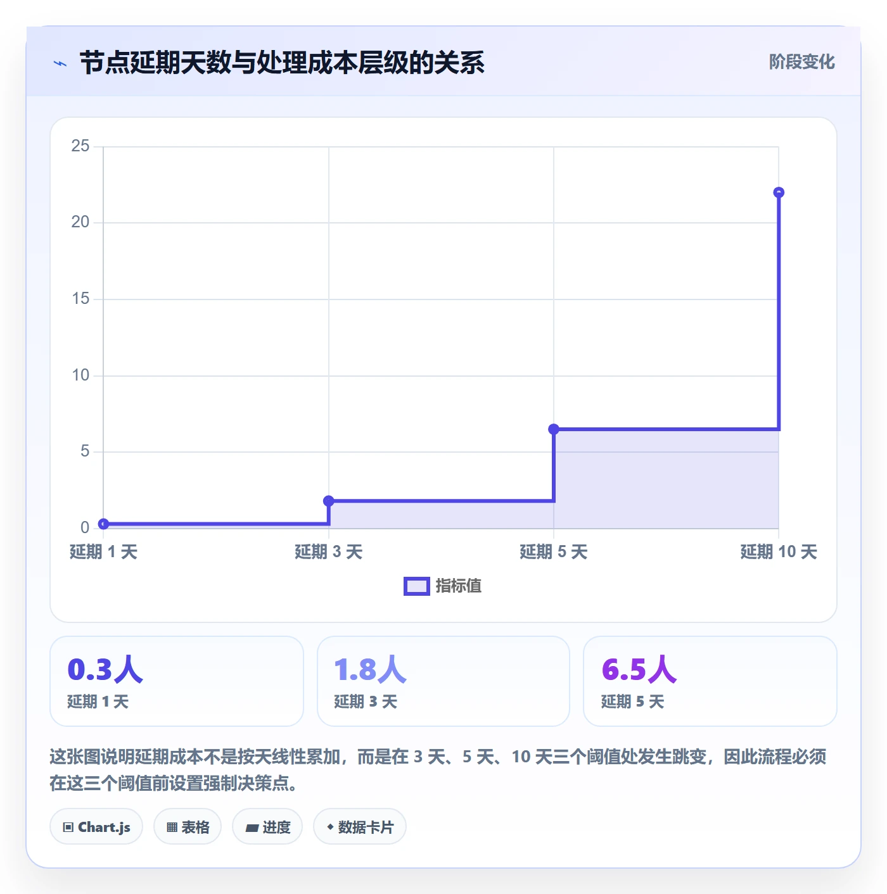Click the y-axis tick label 10
This screenshot has width=887, height=894.
point(80,375)
